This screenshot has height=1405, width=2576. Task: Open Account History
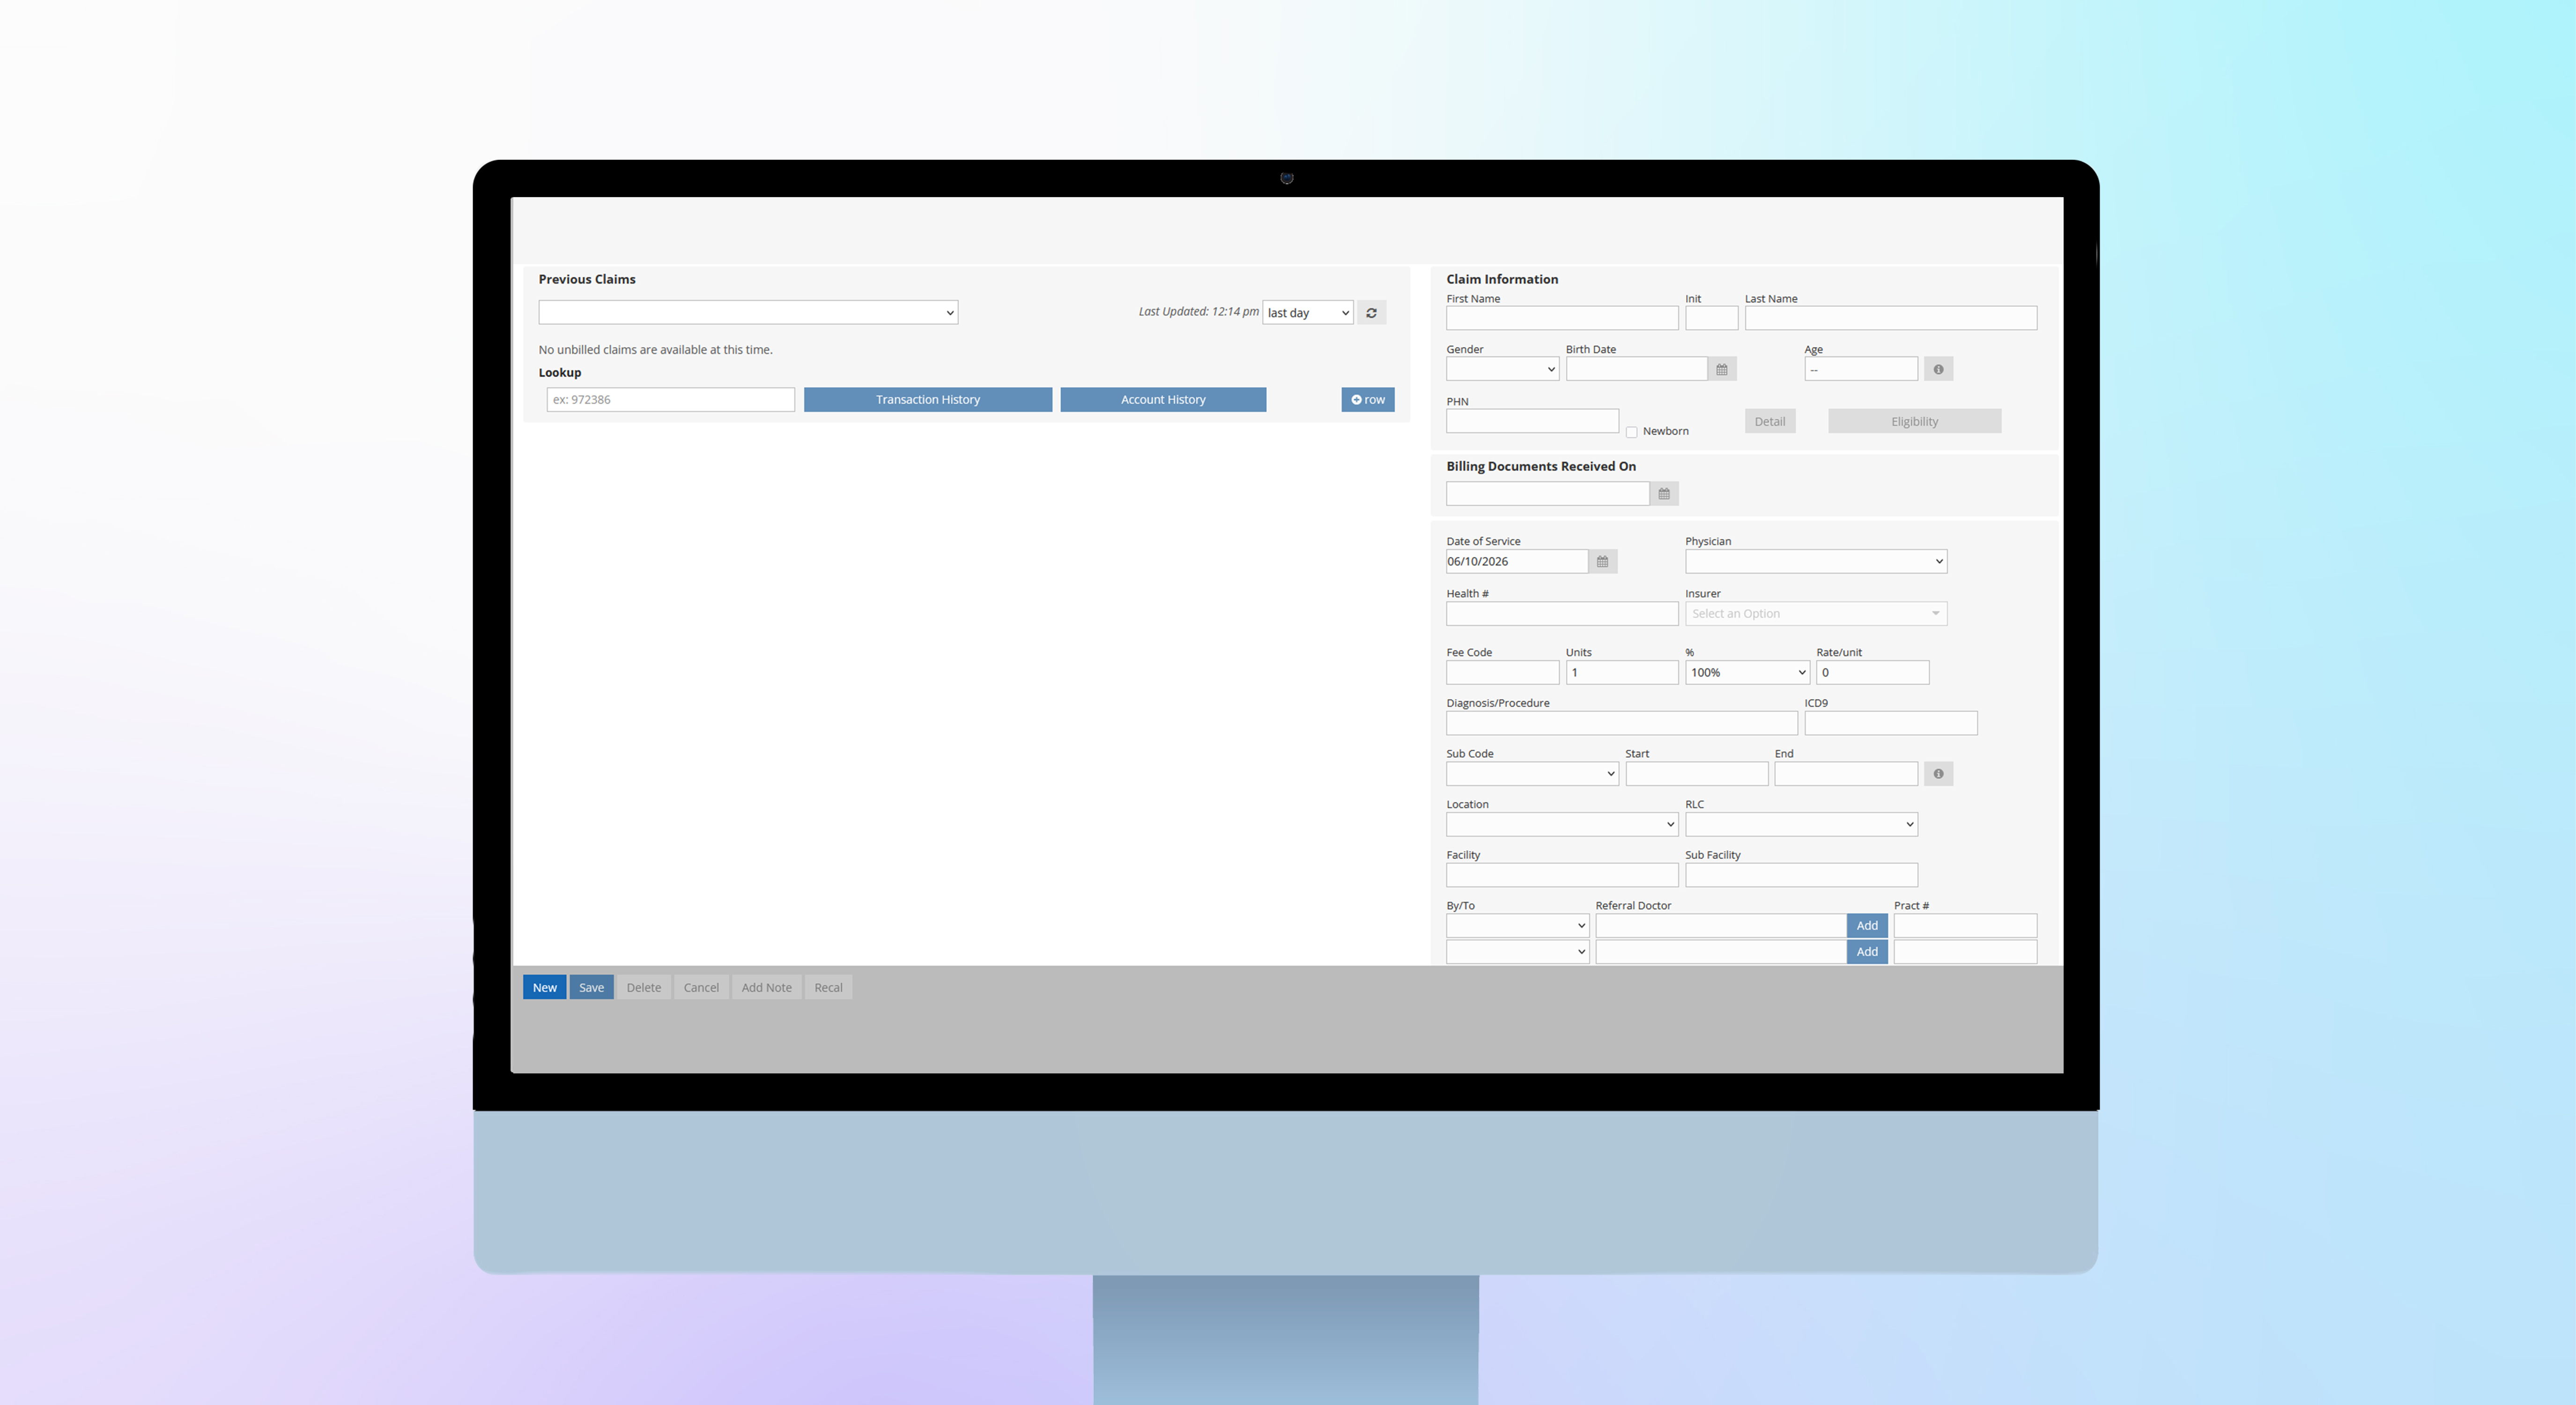[1163, 400]
